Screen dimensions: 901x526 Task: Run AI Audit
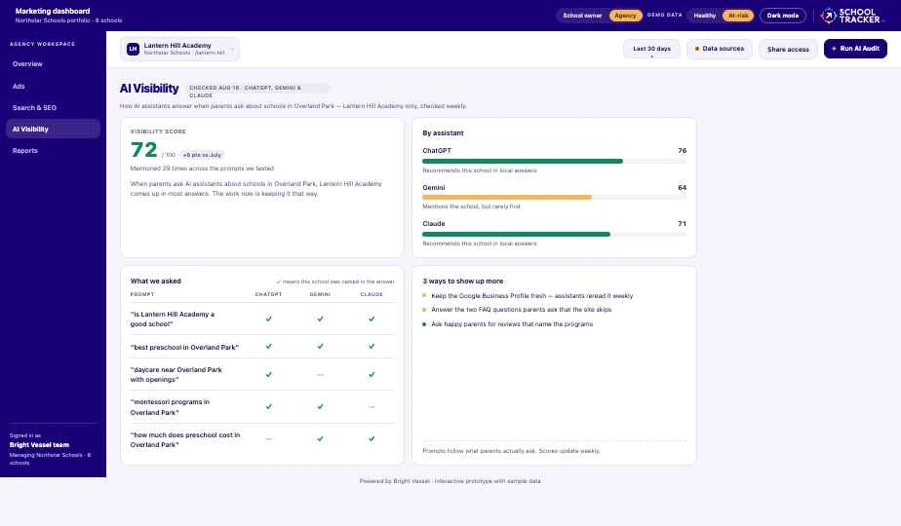click(855, 49)
